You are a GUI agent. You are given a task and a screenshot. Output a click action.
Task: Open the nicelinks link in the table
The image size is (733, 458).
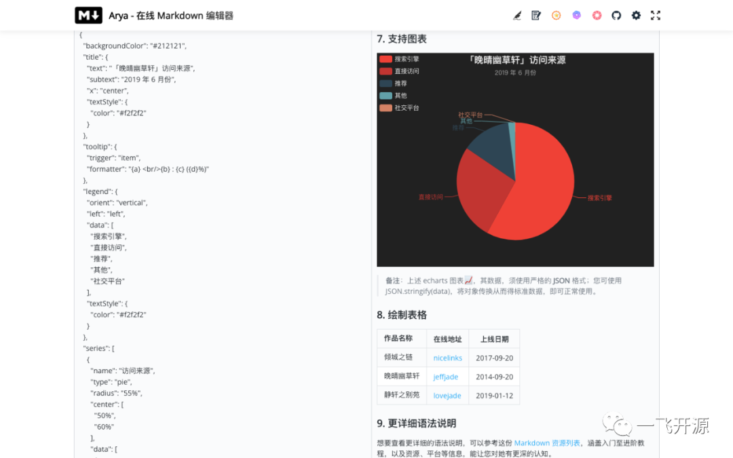pos(447,358)
